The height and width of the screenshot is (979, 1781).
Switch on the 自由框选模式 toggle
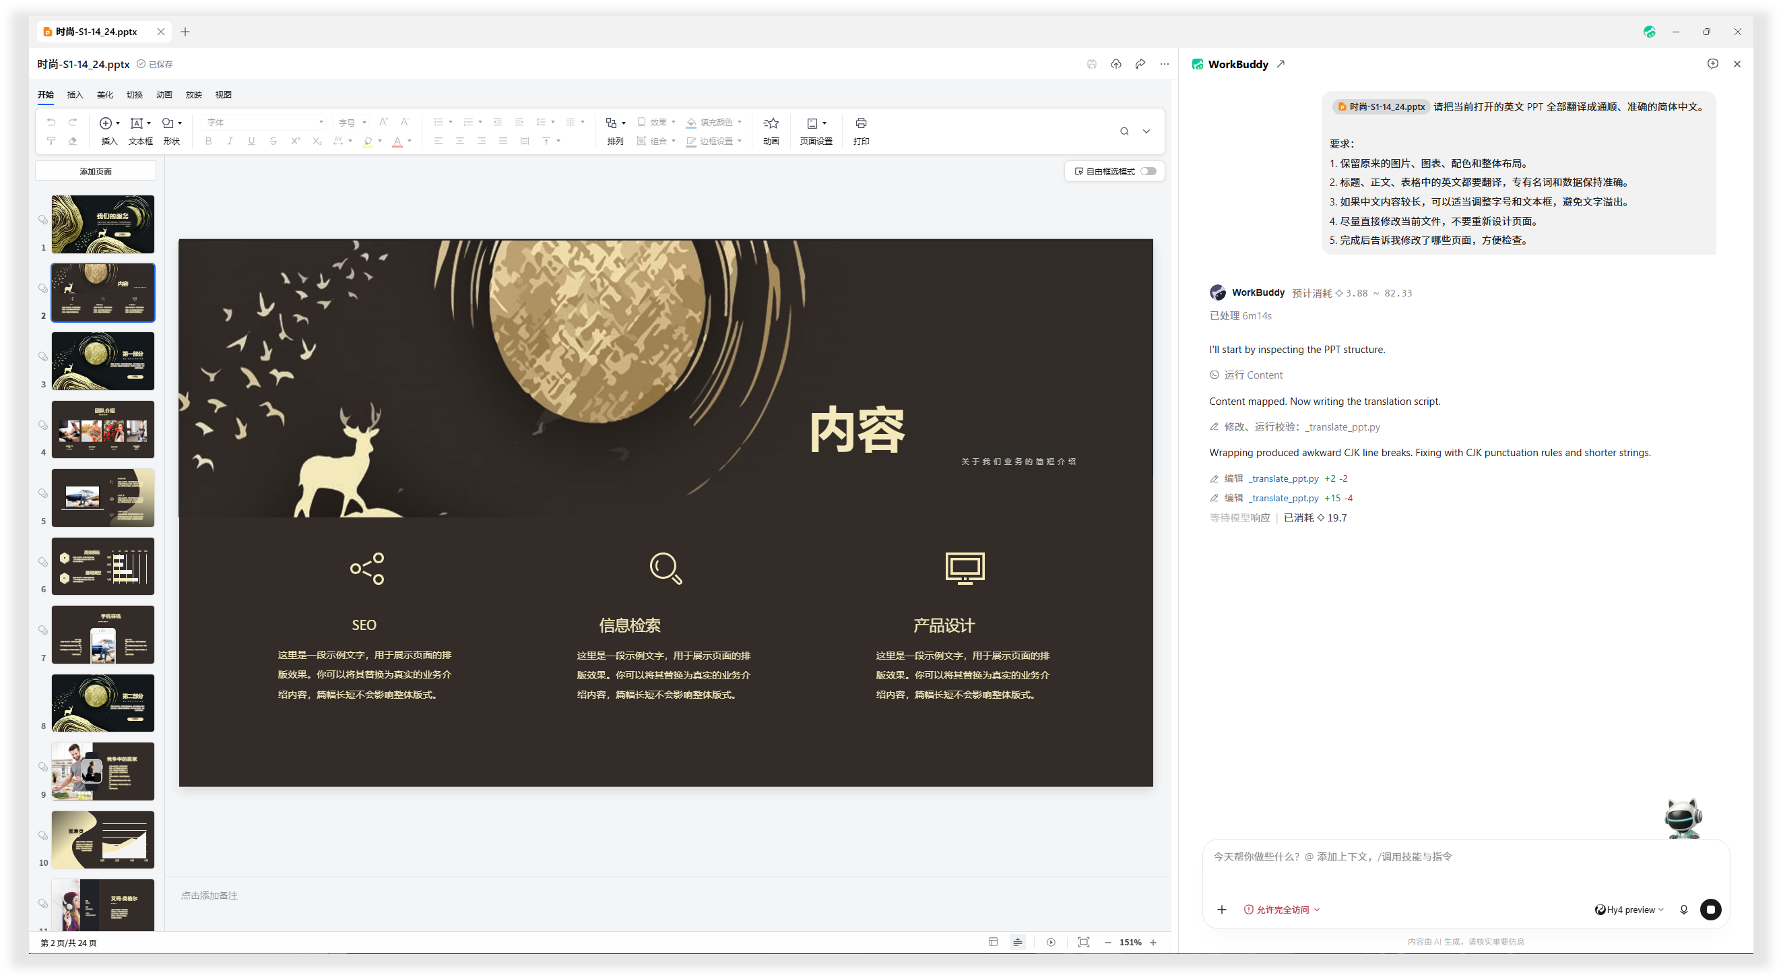pos(1148,171)
